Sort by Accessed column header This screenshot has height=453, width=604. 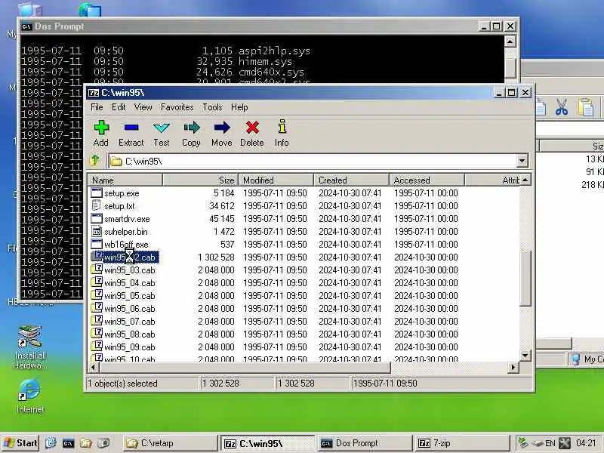point(427,180)
